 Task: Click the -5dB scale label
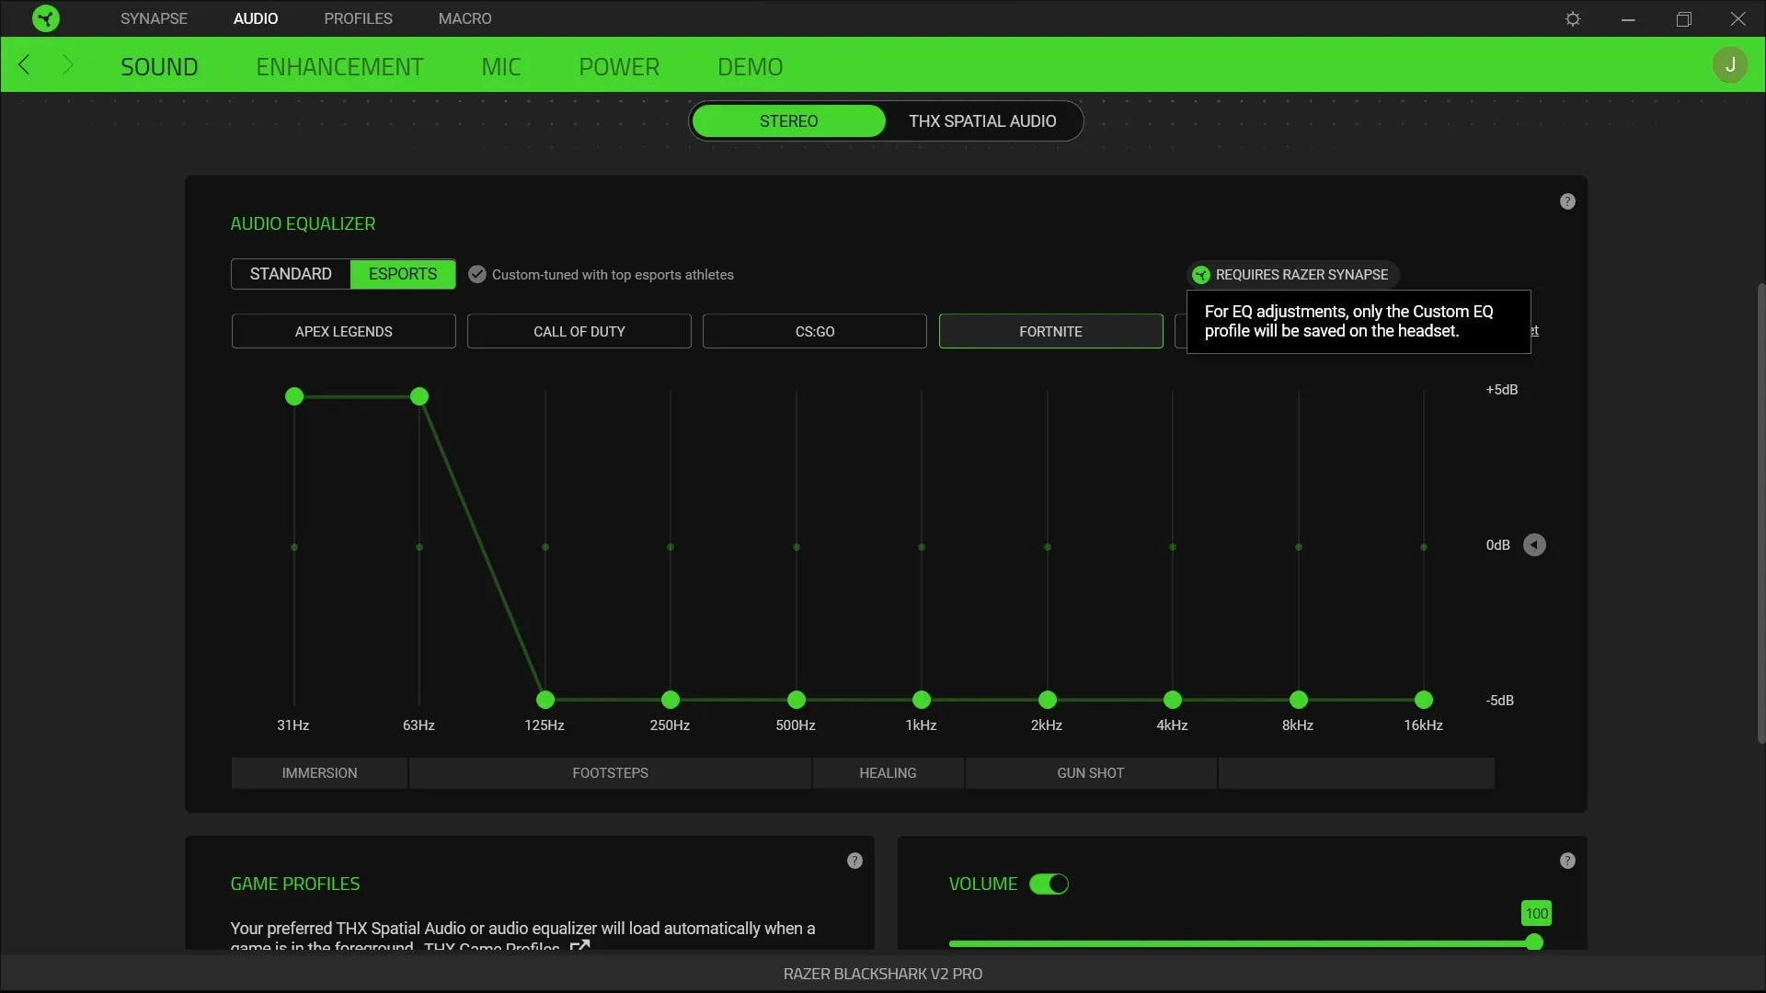pos(1499,701)
